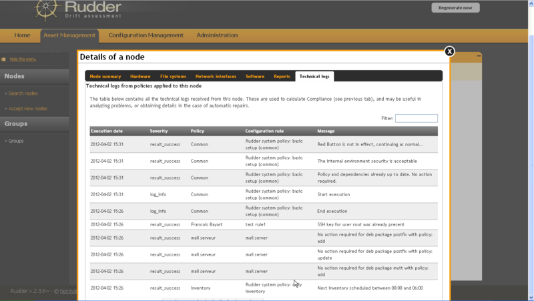Sort by Severity column header
Screen dimensions: 534x301
point(159,131)
